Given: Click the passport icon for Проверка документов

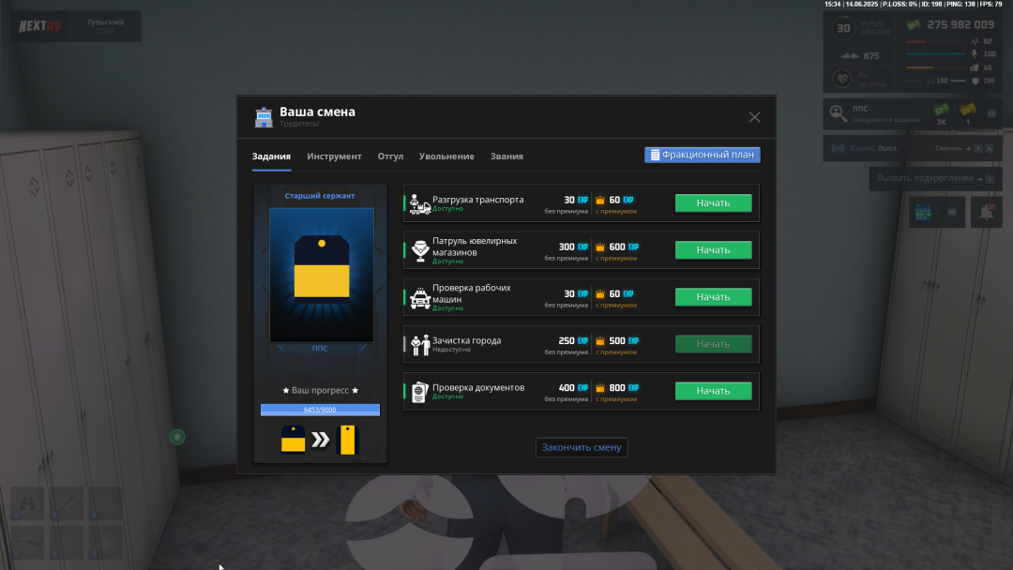Looking at the screenshot, I should click(419, 391).
